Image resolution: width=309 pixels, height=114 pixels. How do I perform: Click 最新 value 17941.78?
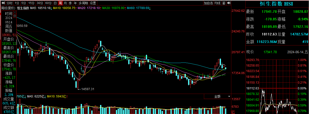[x=269, y=12]
